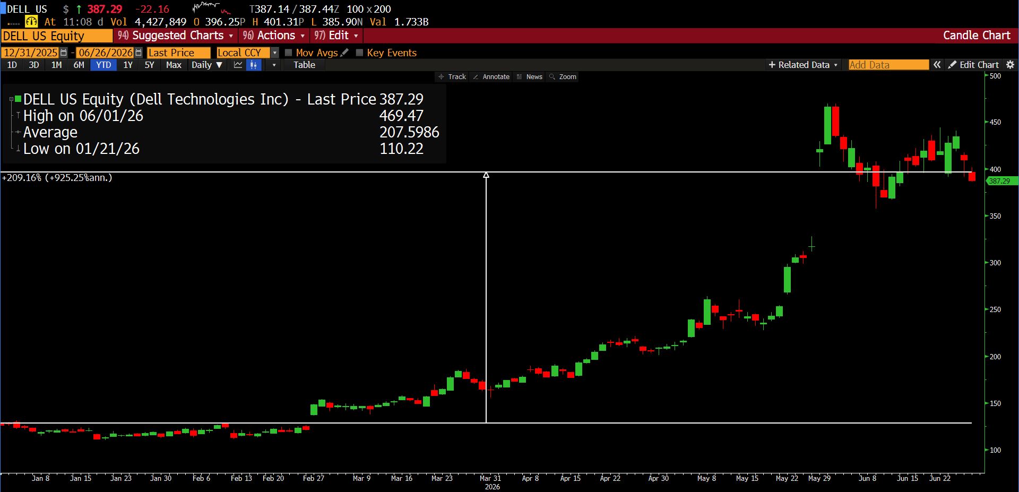Expand the chart type dropdown arrow
This screenshot has height=492, width=1019.
(274, 65)
